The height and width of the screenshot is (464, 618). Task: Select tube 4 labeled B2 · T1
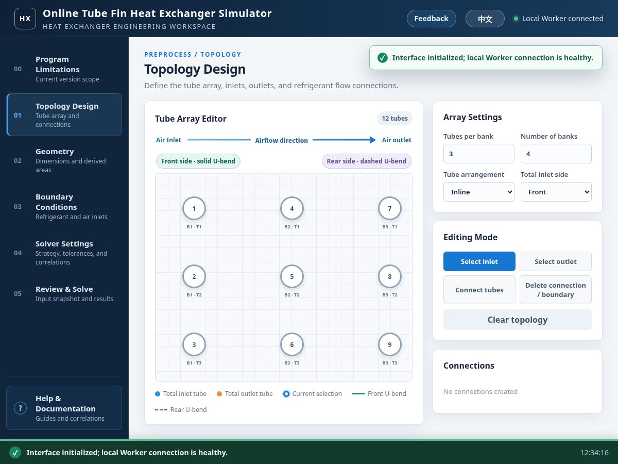click(x=292, y=208)
